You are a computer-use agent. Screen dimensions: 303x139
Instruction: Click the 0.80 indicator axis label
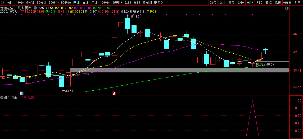click(298, 108)
